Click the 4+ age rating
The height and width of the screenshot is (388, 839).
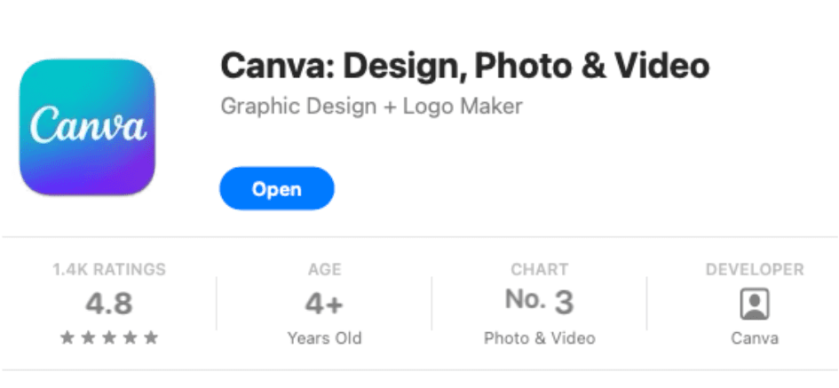[x=324, y=304]
